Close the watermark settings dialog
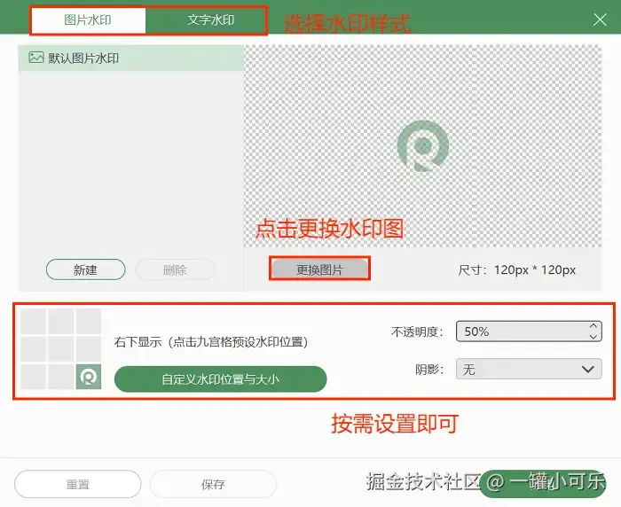621x507 pixels. [x=600, y=19]
